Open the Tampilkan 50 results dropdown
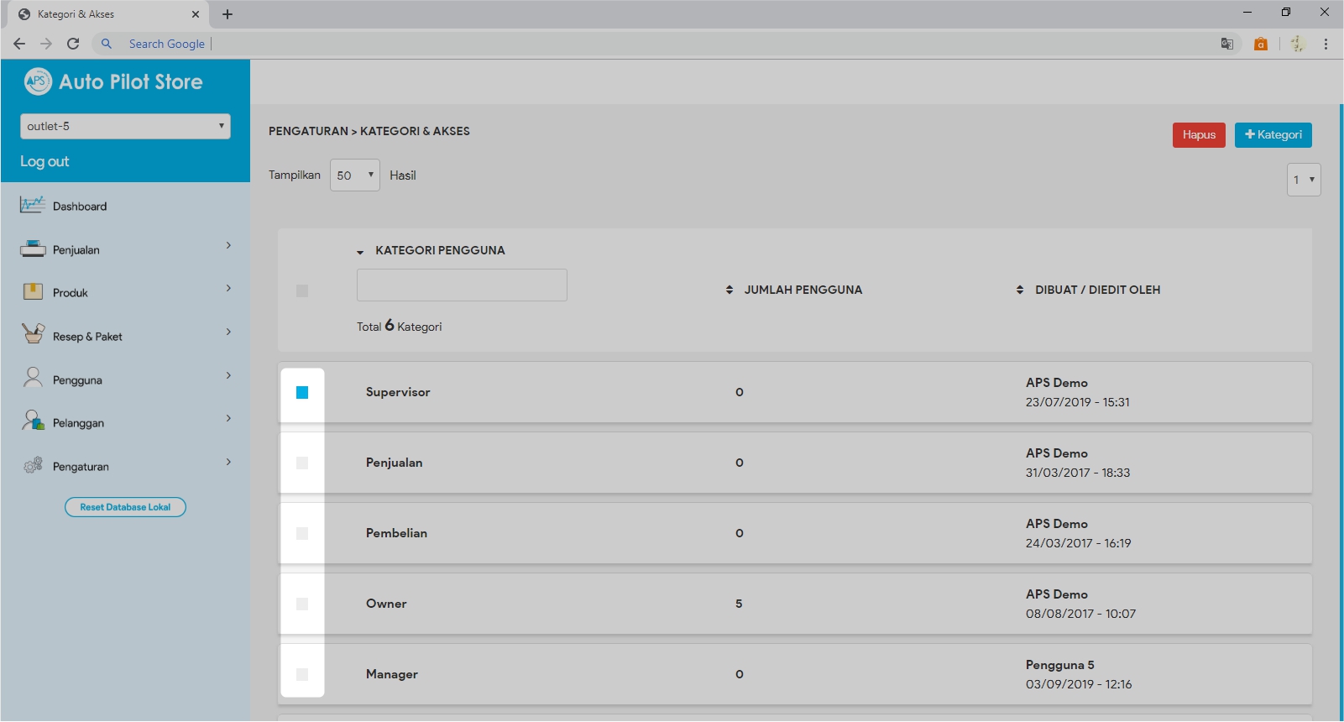This screenshot has height=722, width=1344. tap(354, 175)
